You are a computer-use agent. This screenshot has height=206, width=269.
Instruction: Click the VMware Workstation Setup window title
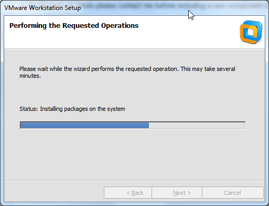coord(42,8)
